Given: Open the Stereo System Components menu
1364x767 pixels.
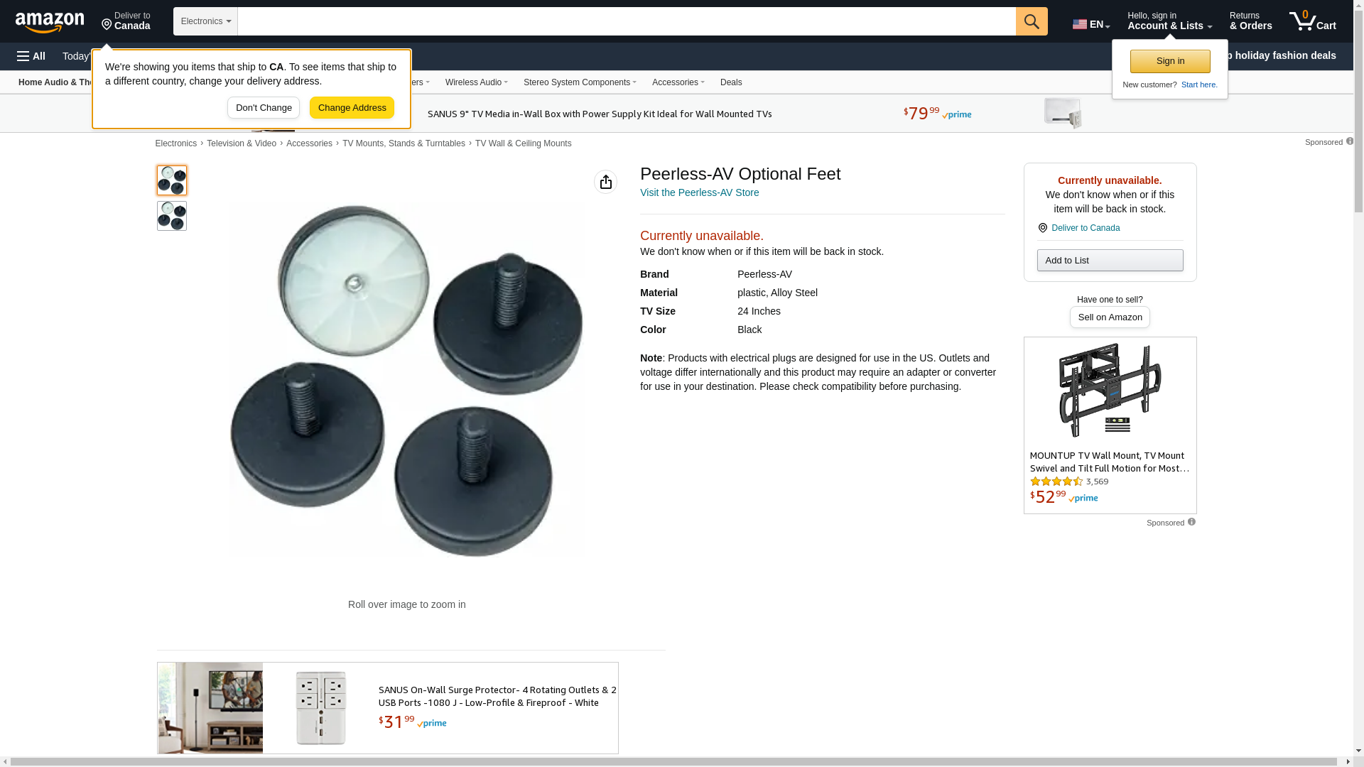Looking at the screenshot, I should point(580,82).
